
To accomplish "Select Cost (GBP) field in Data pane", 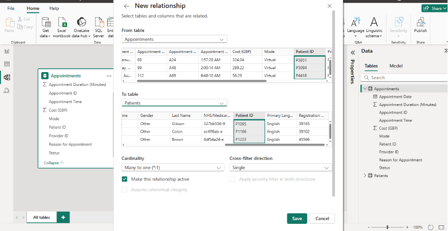I will [389, 128].
